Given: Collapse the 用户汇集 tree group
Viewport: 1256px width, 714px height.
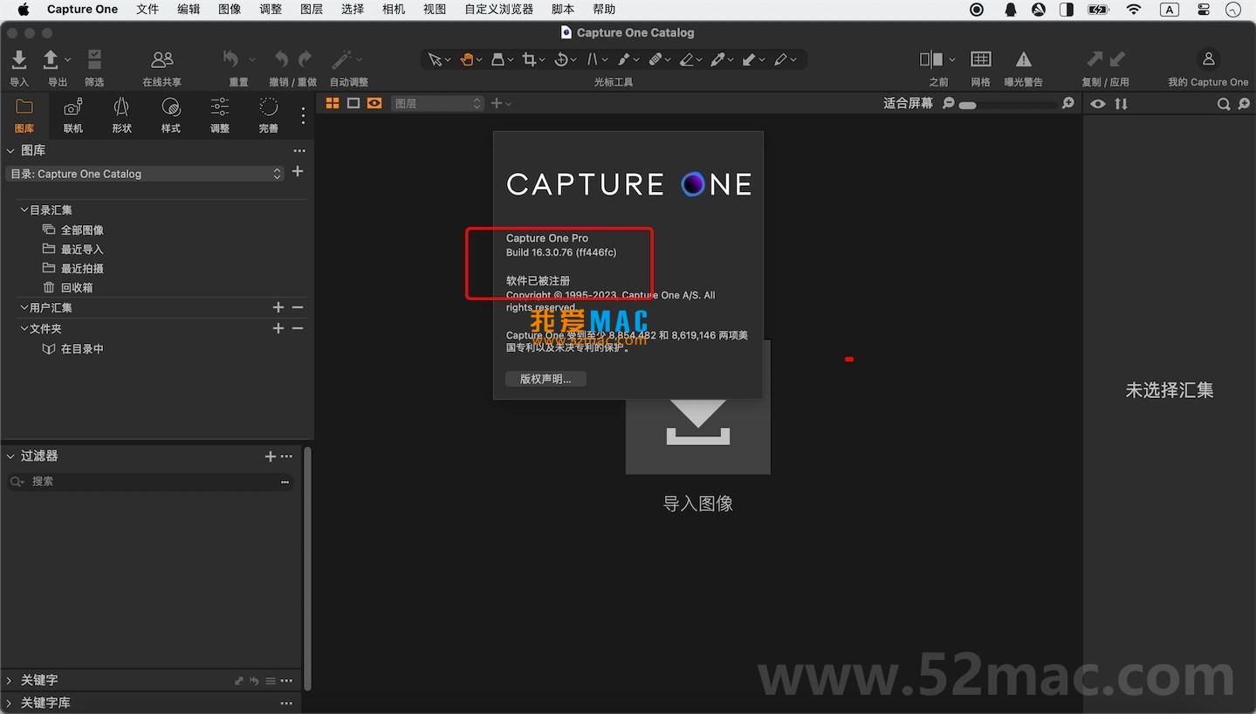Looking at the screenshot, I should pyautogui.click(x=24, y=308).
